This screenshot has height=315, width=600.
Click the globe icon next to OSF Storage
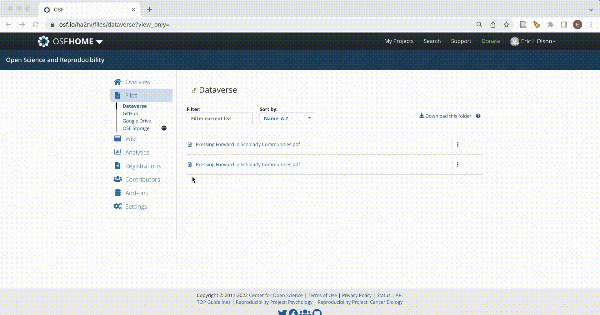[164, 128]
